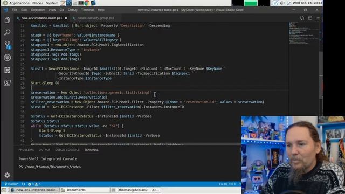The width and height of the screenshot is (345, 194).
Task: Click '$status.Status' on line 37
Action: (x=45, y=121)
